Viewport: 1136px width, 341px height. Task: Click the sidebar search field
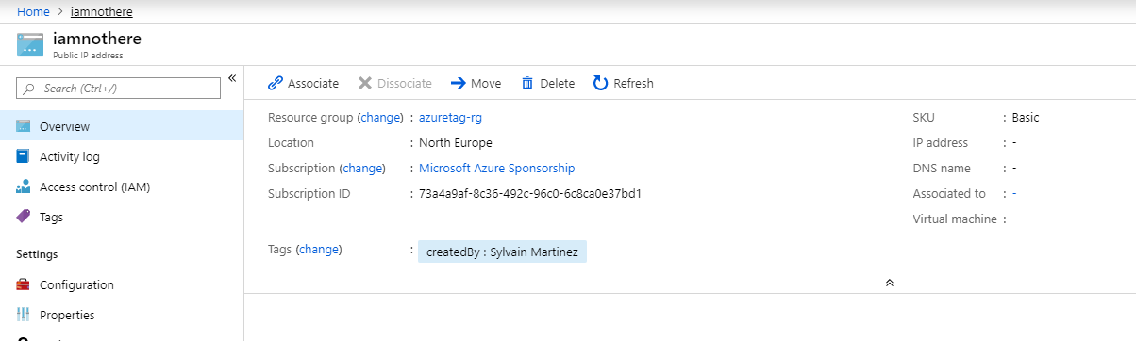pos(119,88)
